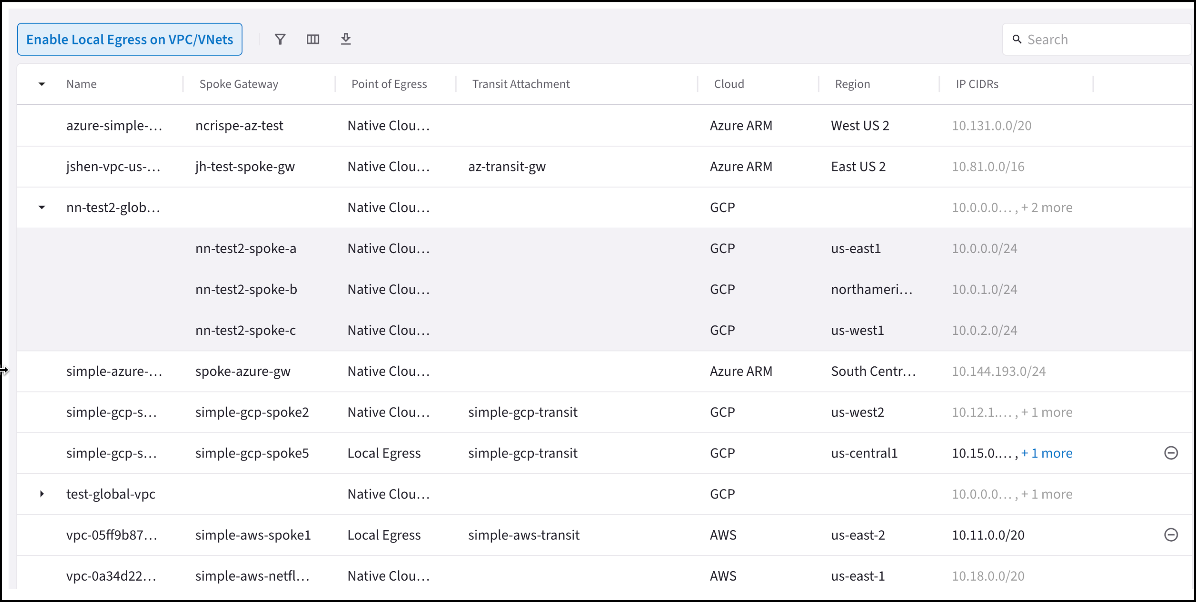
Task: Click nn-test2-spoke-a gateway cell
Action: (246, 248)
